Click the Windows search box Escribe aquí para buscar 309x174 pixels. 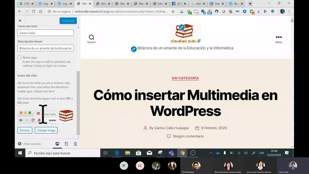coord(63,153)
